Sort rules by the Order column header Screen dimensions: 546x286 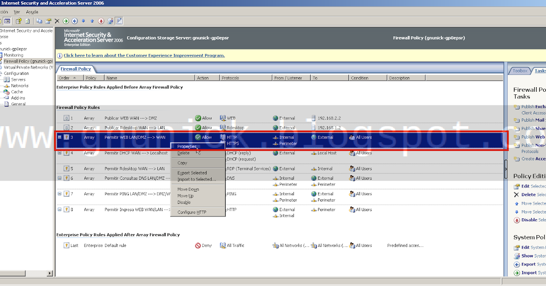(70, 78)
